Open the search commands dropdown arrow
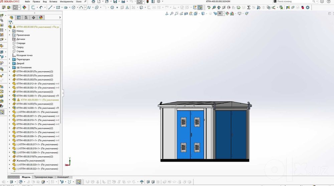This screenshot has height=186, width=334. click(317, 1)
